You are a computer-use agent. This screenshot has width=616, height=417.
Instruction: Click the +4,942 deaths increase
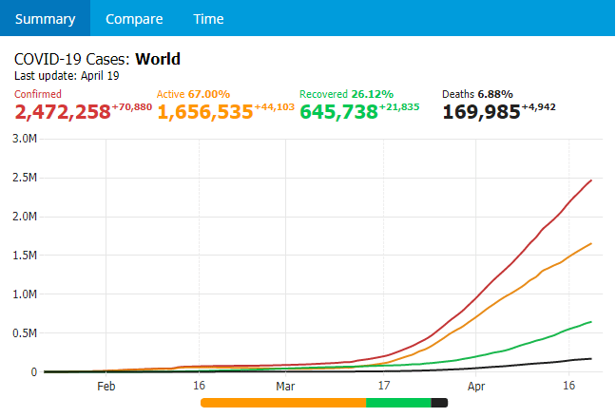pos(542,107)
